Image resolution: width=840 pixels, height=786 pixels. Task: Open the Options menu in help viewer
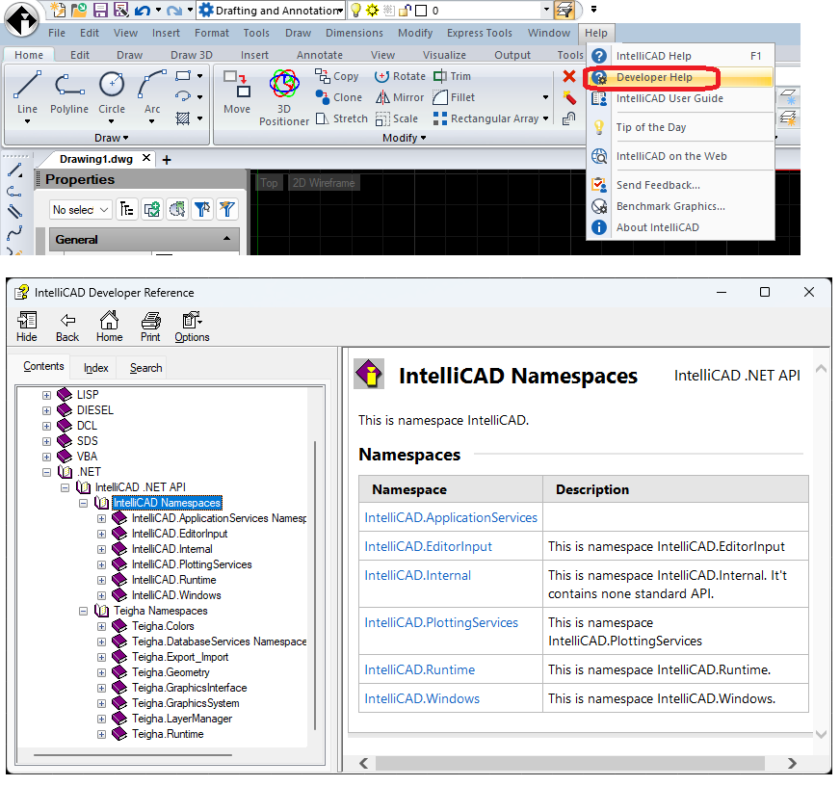(x=192, y=327)
